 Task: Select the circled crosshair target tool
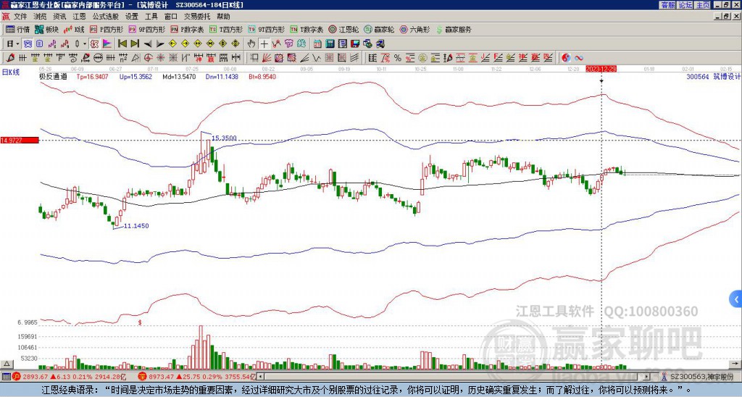pyautogui.click(x=148, y=58)
